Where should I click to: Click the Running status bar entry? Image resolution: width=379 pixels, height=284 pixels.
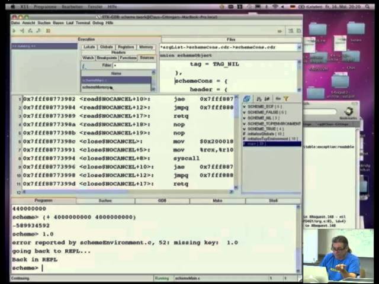[162, 278]
